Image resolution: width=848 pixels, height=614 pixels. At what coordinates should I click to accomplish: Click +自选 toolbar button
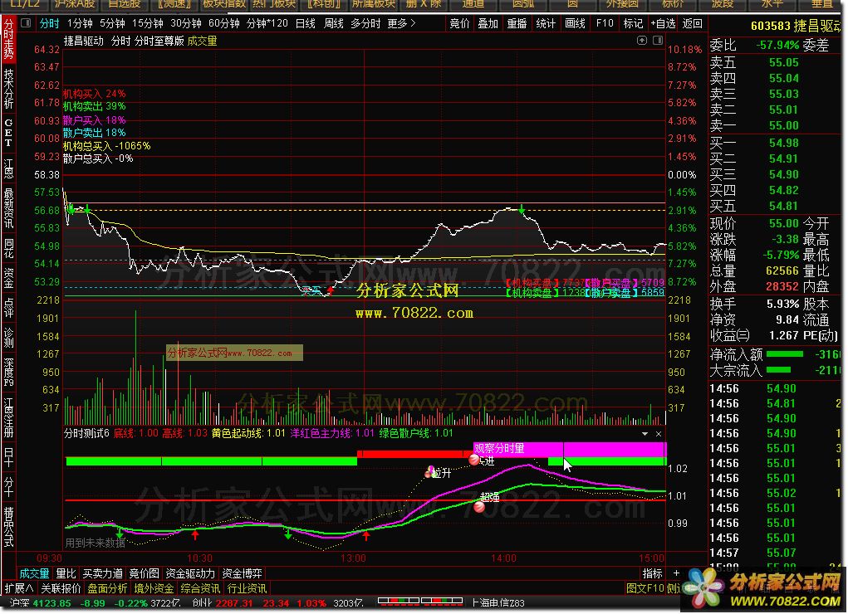pyautogui.click(x=663, y=23)
